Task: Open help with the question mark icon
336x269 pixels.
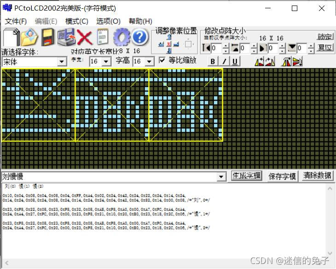Action: (140, 37)
